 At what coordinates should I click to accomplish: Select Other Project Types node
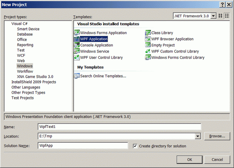point(28,92)
